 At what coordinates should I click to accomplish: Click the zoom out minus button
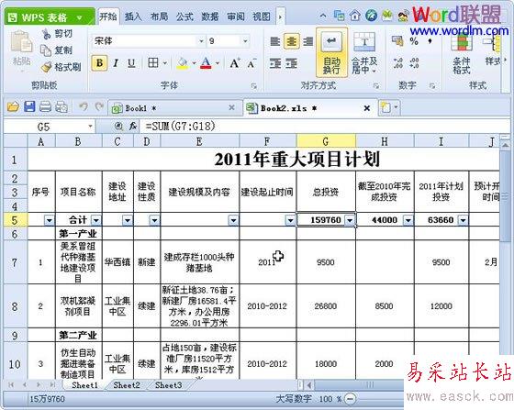pyautogui.click(x=351, y=399)
